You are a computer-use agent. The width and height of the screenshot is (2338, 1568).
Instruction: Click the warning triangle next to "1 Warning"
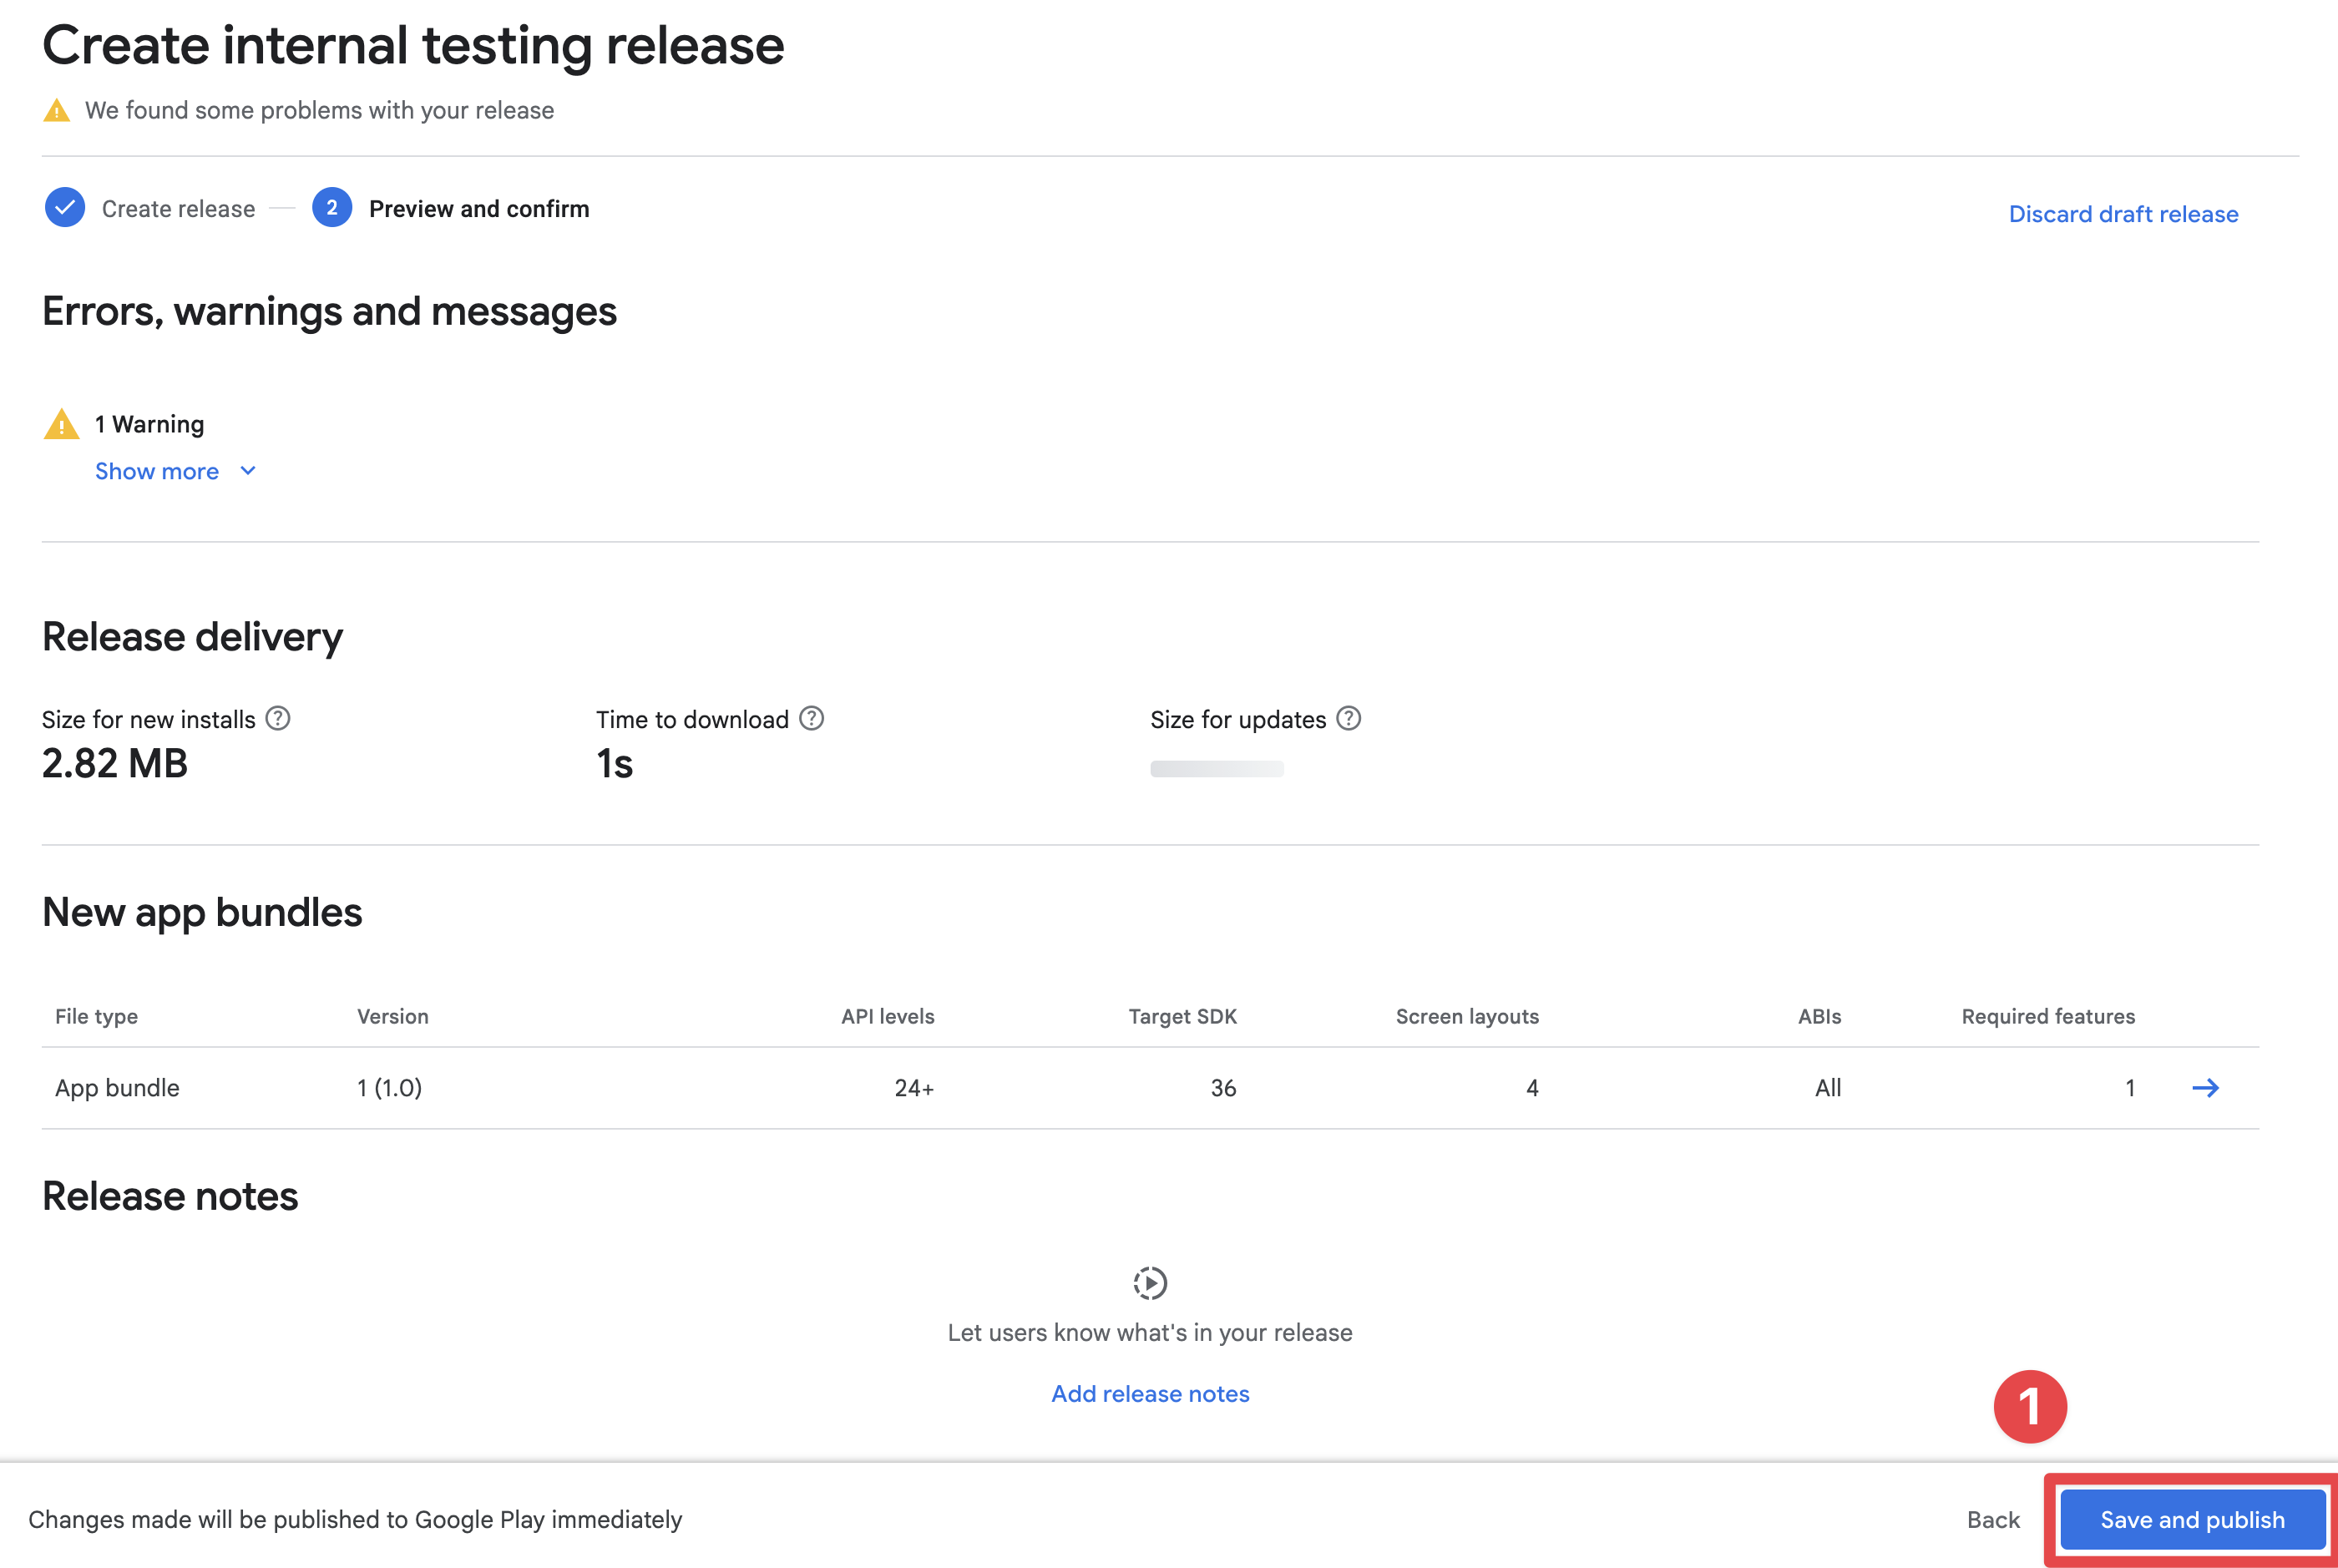pos(62,423)
